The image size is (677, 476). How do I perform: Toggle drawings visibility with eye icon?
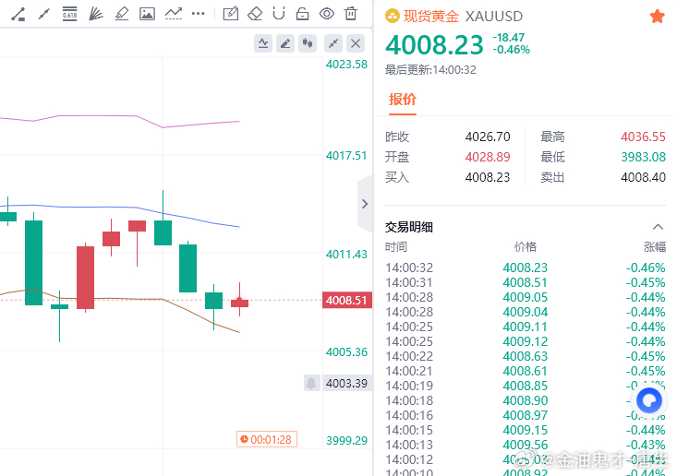coord(327,14)
